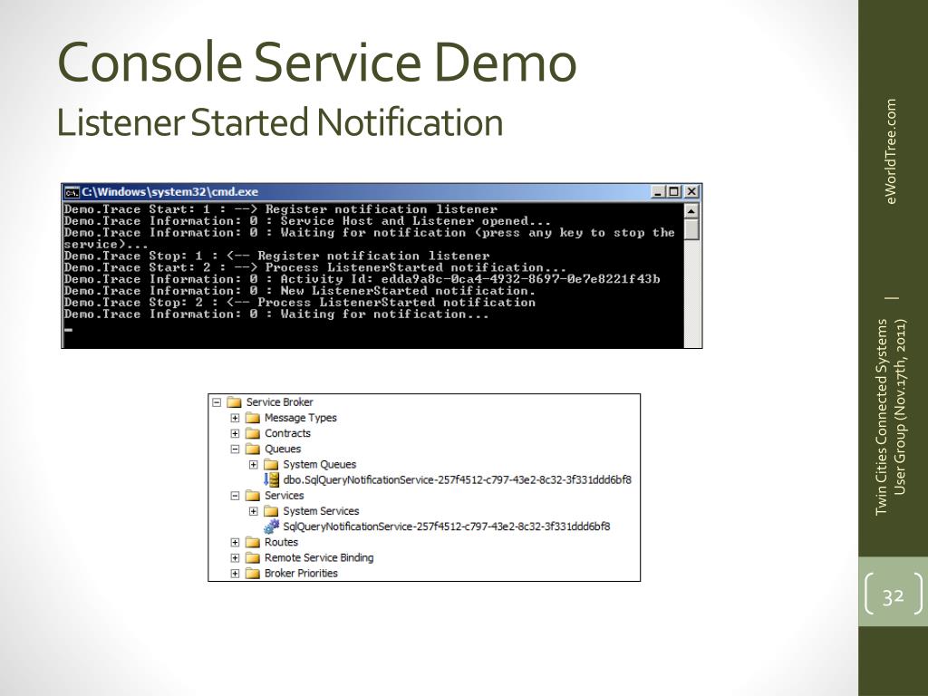Select dbo.SqlQueryNotificationService-257f4512 queue entry

point(457,480)
